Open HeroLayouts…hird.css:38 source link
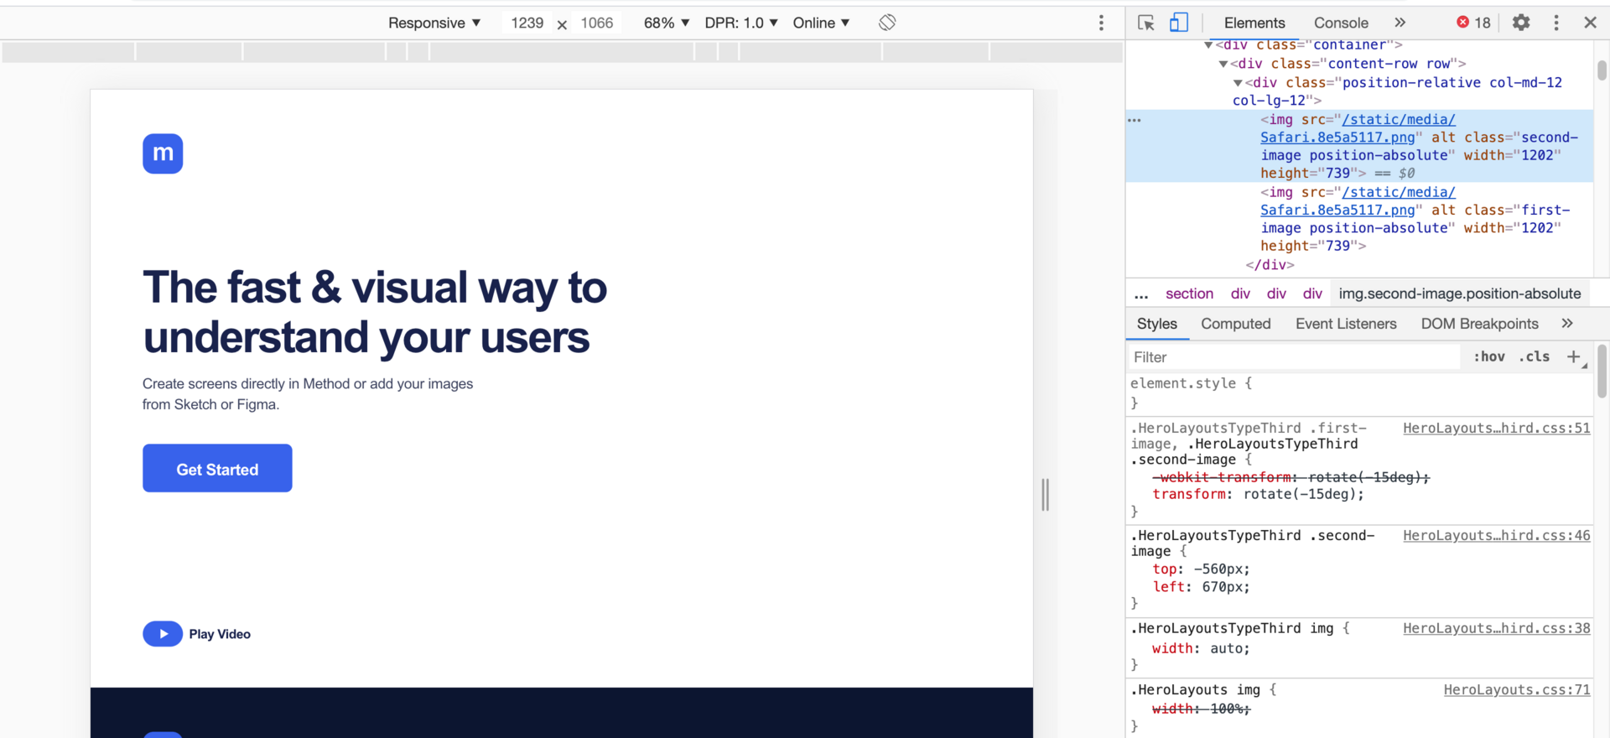1610x738 pixels. [x=1497, y=628]
